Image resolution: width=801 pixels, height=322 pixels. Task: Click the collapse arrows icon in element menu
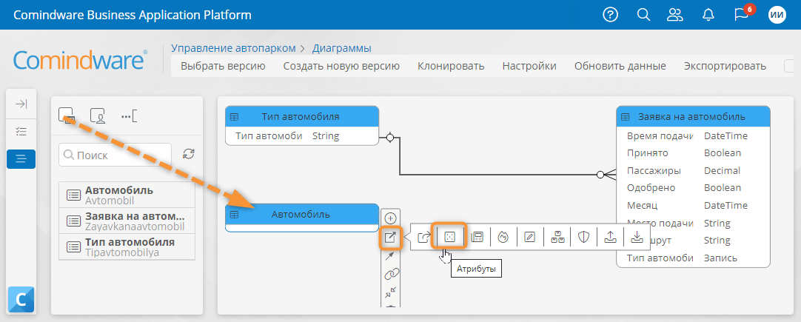point(390,292)
